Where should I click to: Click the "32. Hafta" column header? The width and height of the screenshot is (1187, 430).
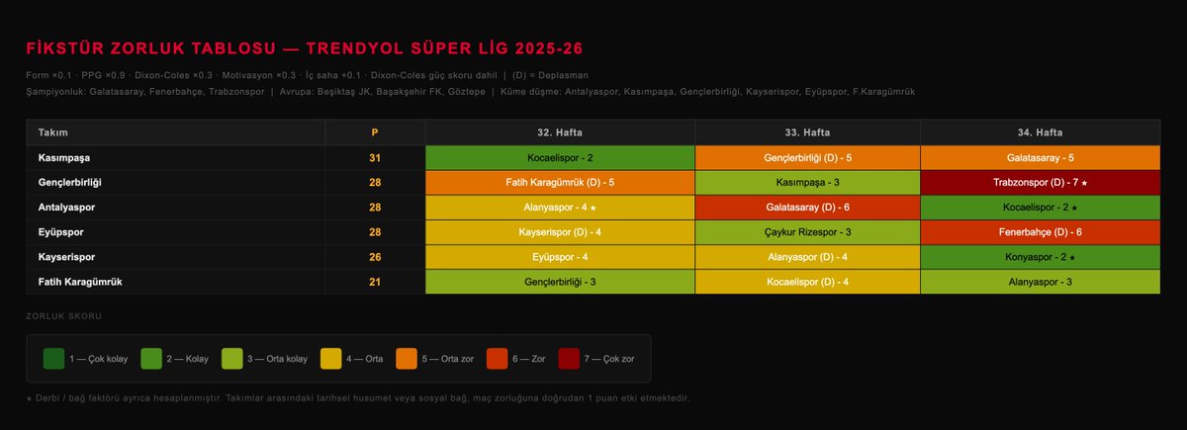click(560, 132)
